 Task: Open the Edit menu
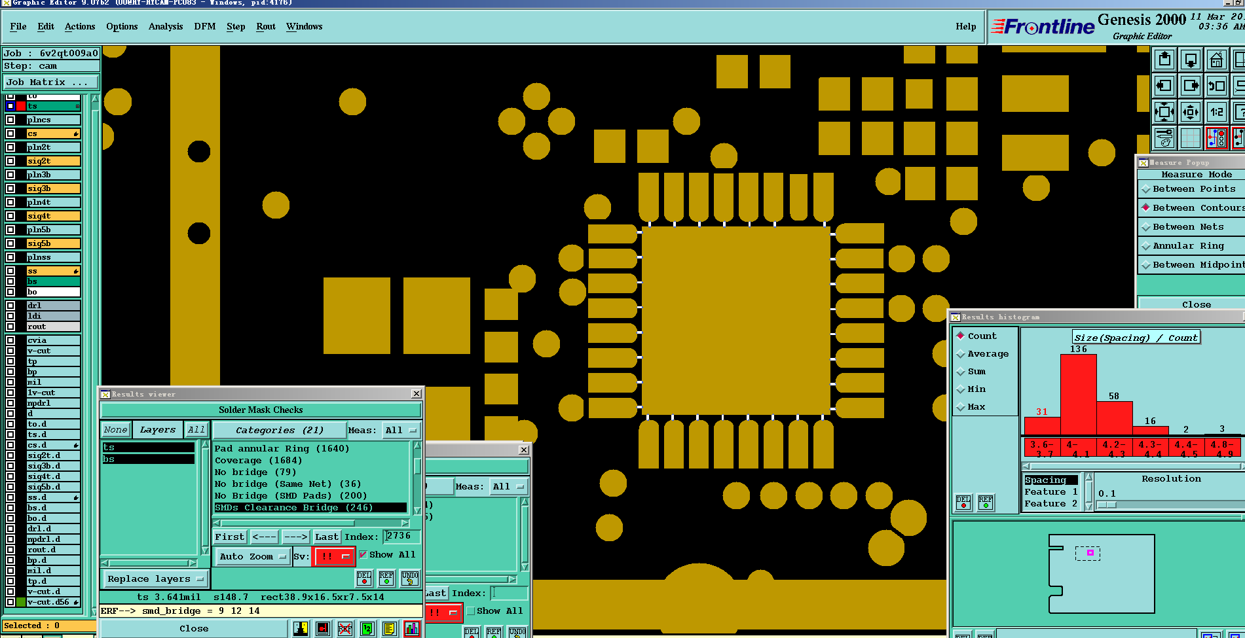tap(46, 27)
